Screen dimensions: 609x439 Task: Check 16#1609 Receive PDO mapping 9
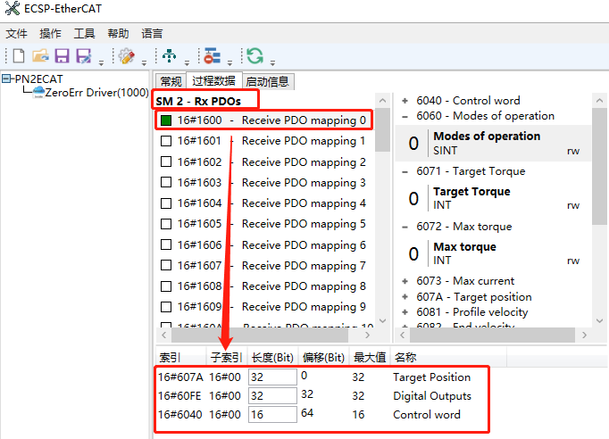tap(166, 307)
